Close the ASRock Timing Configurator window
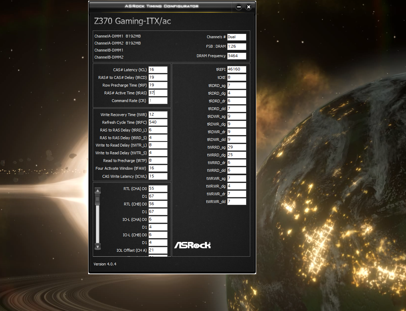The width and height of the screenshot is (406, 311). [248, 7]
